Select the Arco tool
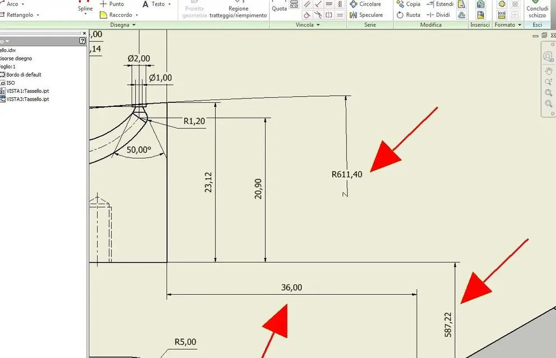The width and height of the screenshot is (556, 358). pyautogui.click(x=9, y=4)
